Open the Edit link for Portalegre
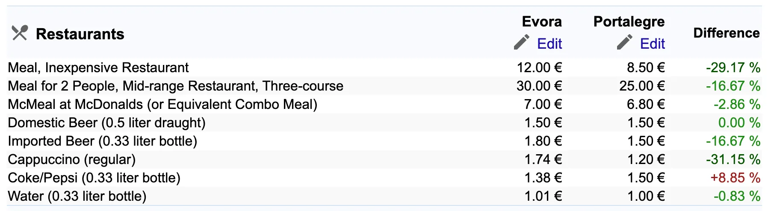Screen dimensions: 768x211 point(653,44)
